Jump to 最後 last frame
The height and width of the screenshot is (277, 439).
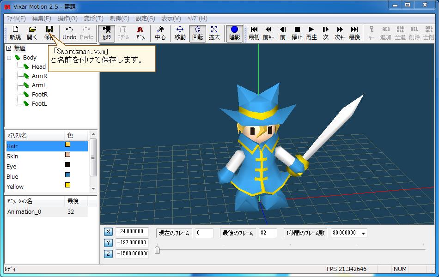click(354, 33)
